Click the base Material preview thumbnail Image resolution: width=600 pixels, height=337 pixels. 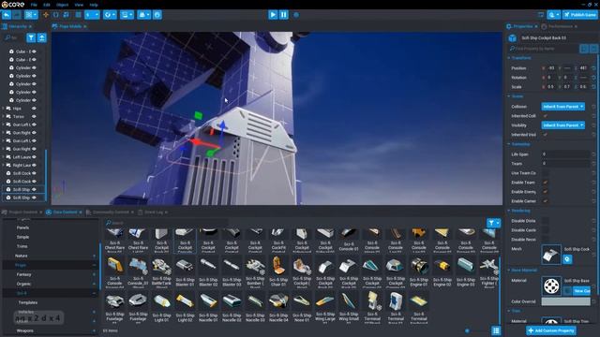(551, 286)
